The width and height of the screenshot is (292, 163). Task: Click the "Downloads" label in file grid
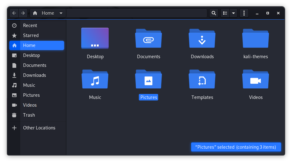[202, 57]
